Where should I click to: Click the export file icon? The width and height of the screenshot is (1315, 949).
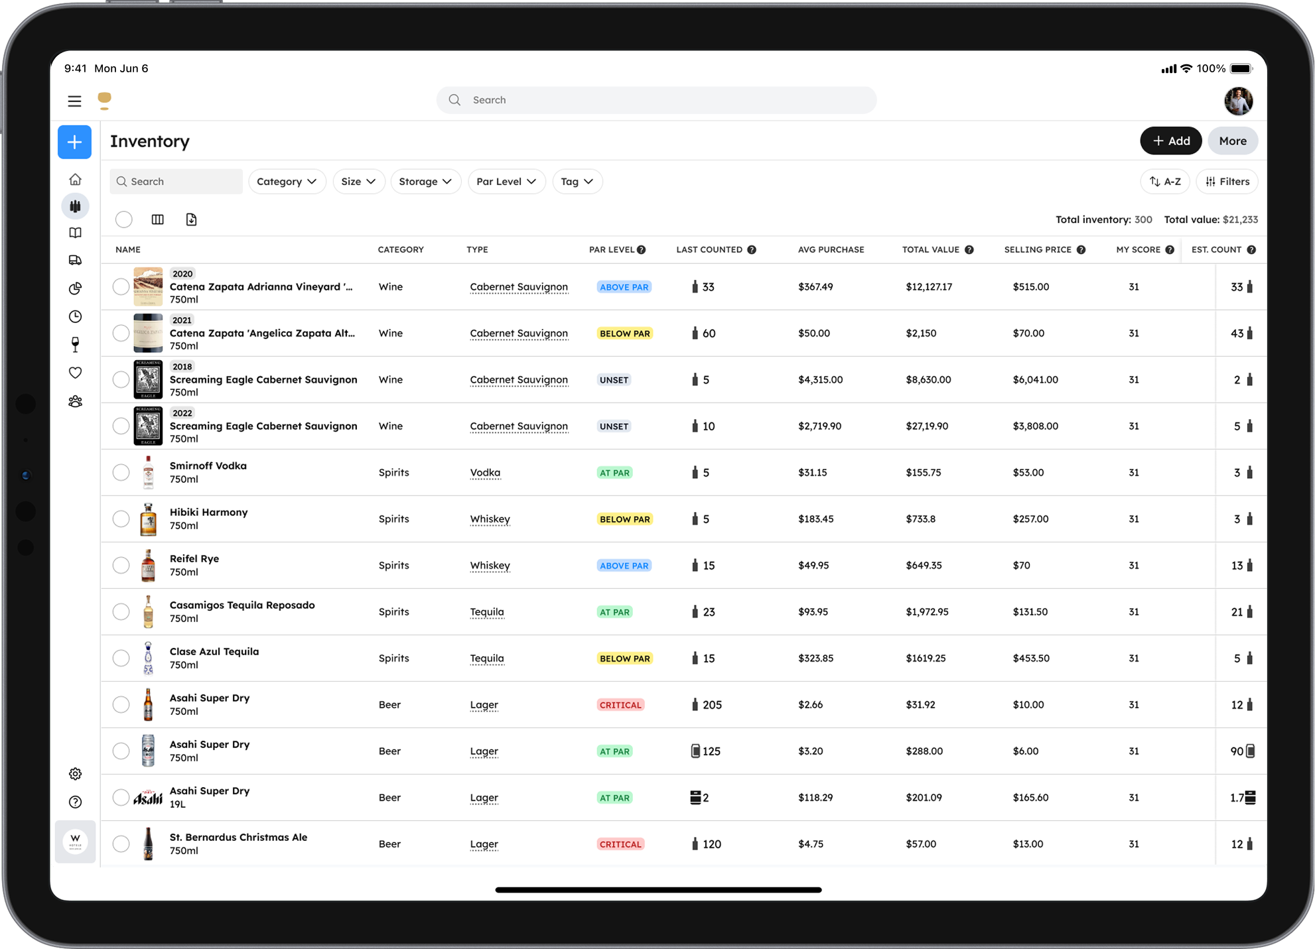tap(191, 220)
